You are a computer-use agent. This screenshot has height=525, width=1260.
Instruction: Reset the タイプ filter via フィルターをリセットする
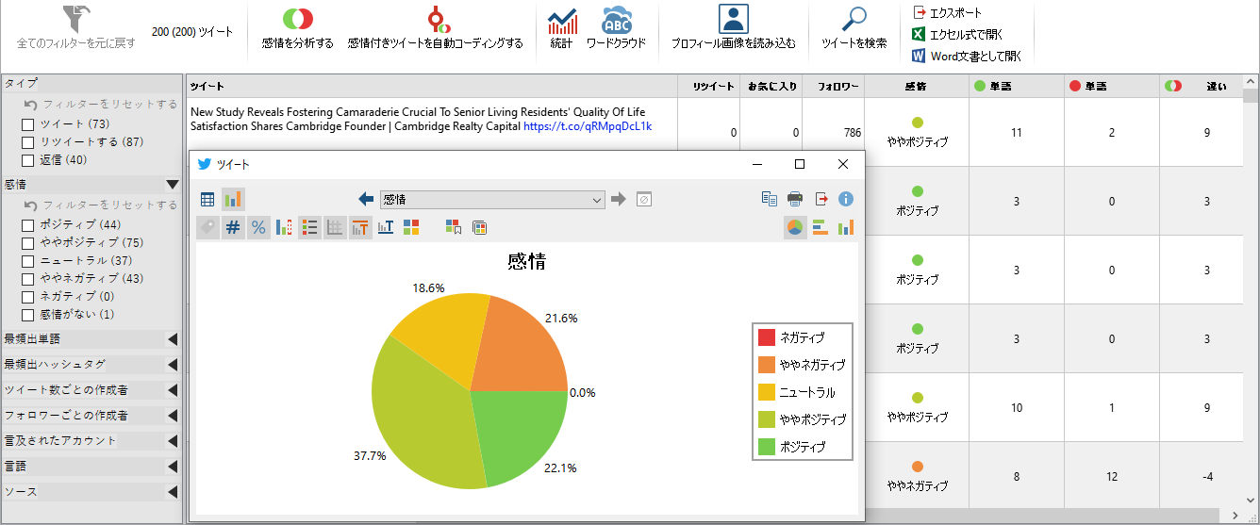(100, 105)
